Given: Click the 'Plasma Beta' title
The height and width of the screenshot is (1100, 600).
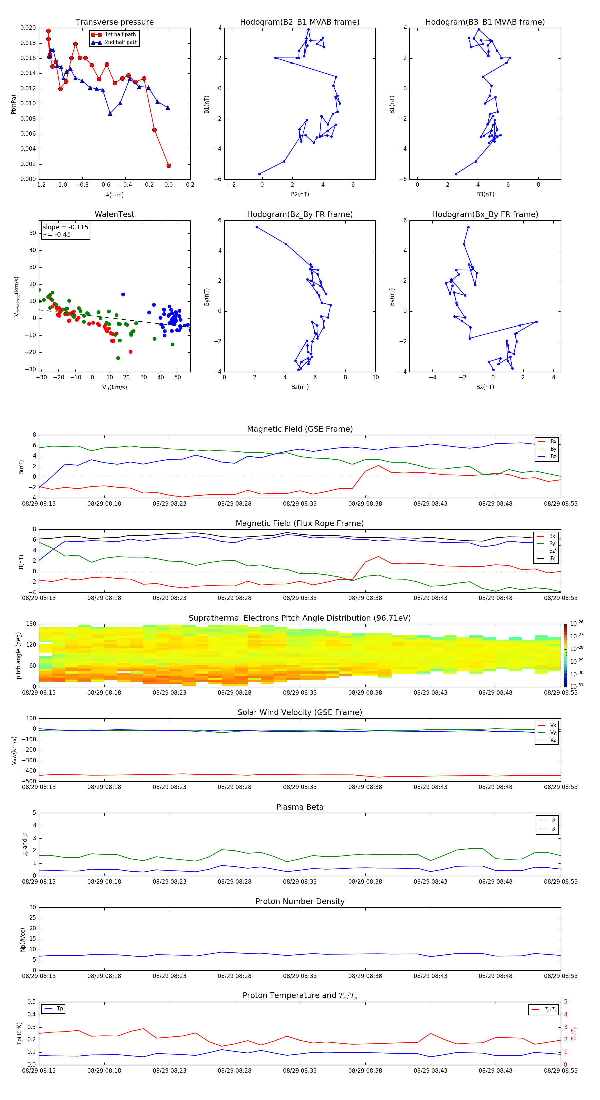Looking at the screenshot, I should coord(300,807).
